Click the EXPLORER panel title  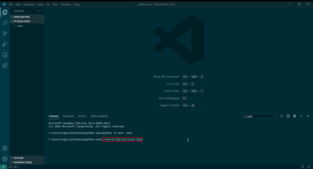[x=19, y=11]
